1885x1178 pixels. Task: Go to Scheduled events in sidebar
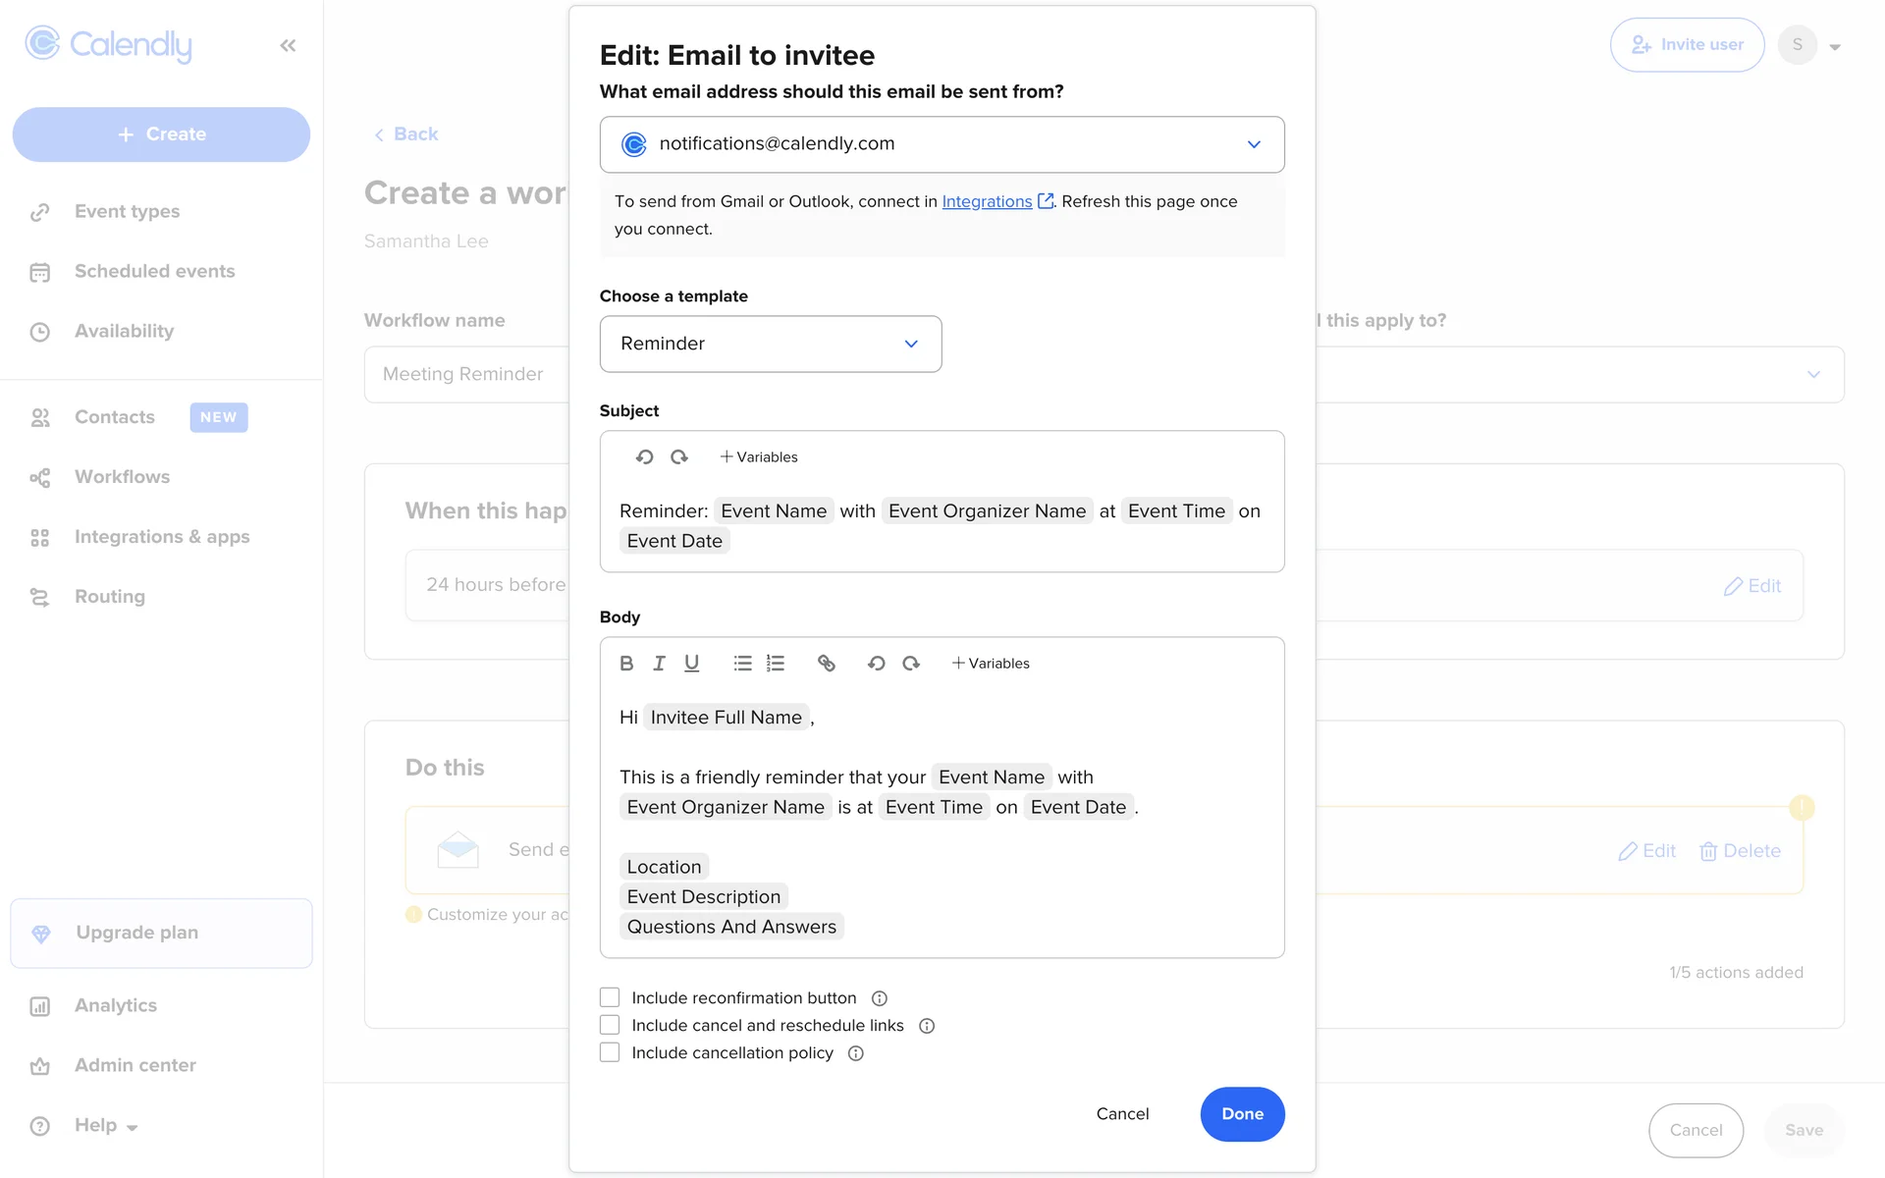(x=154, y=272)
